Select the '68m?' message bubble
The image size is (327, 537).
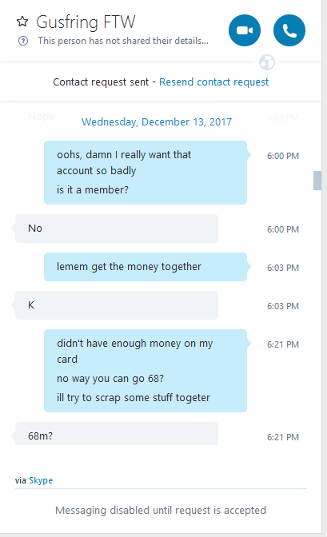[x=117, y=434]
